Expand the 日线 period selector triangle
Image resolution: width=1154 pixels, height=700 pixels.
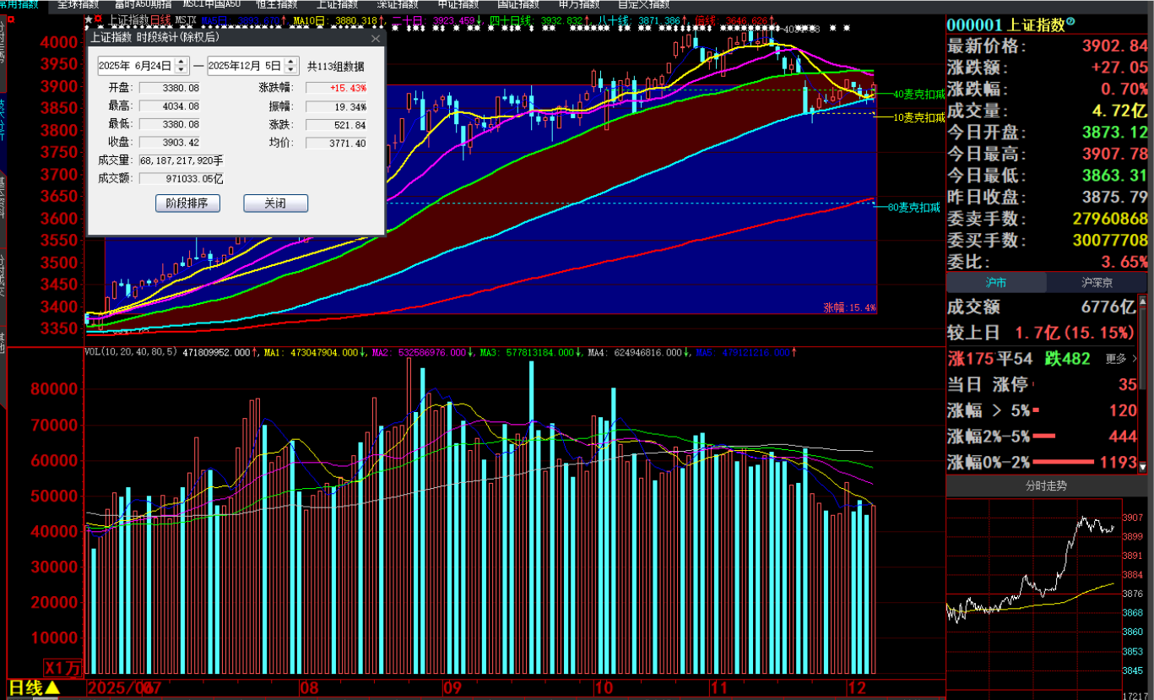52,688
